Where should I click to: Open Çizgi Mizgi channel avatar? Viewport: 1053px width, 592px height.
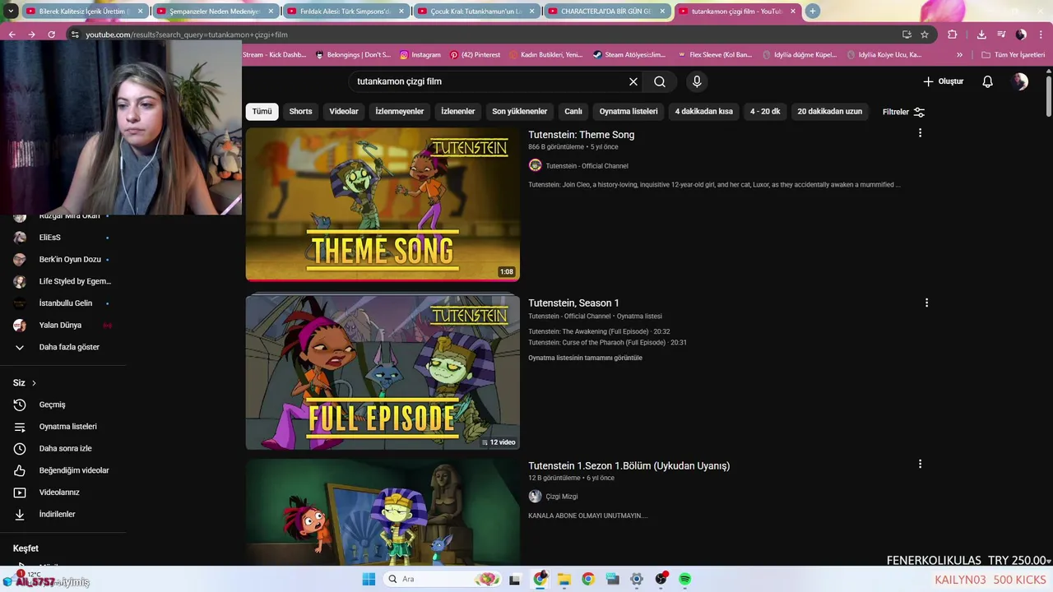(535, 497)
